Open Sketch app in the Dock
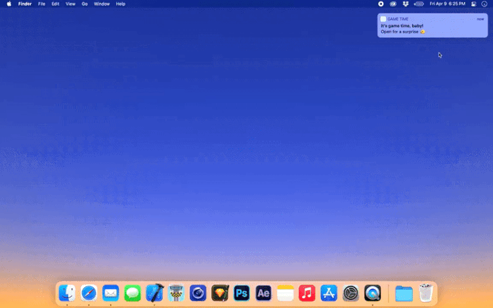The width and height of the screenshot is (493, 308). point(220,293)
